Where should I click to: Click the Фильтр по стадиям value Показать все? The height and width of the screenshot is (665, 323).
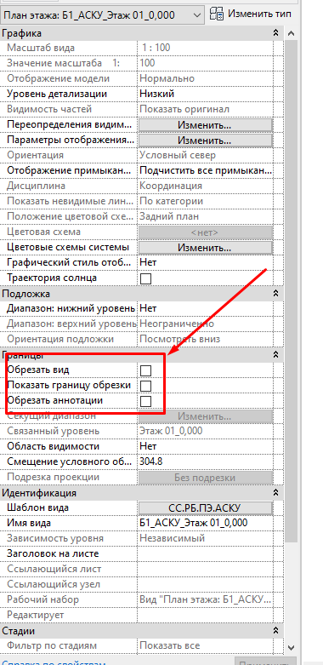pyautogui.click(x=206, y=645)
